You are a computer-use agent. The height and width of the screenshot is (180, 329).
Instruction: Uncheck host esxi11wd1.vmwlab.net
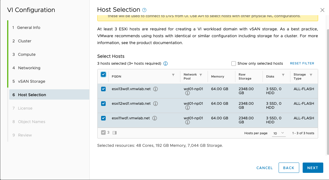click(103, 118)
